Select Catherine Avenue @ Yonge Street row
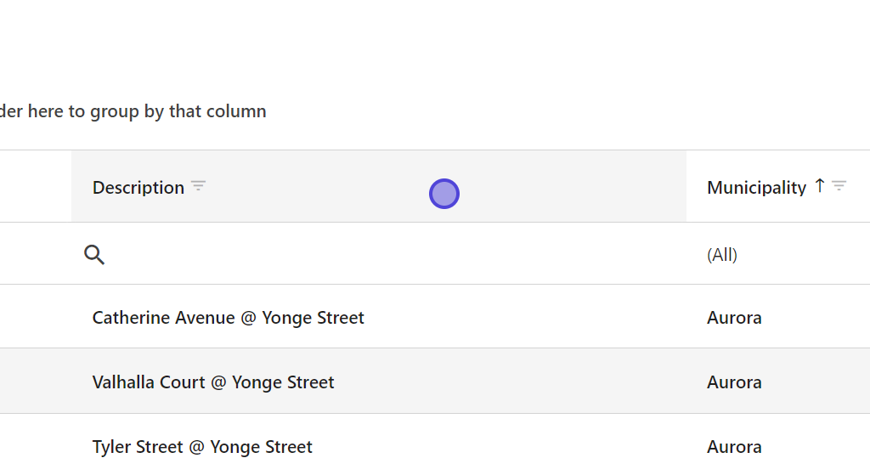 tap(228, 318)
